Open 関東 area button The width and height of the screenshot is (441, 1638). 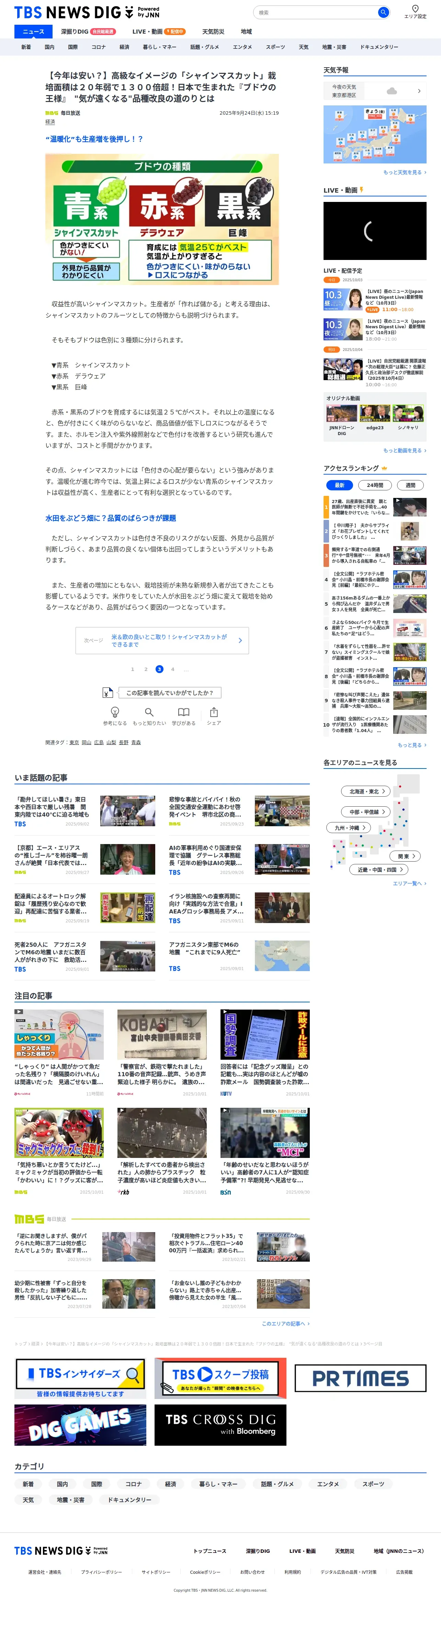click(406, 856)
